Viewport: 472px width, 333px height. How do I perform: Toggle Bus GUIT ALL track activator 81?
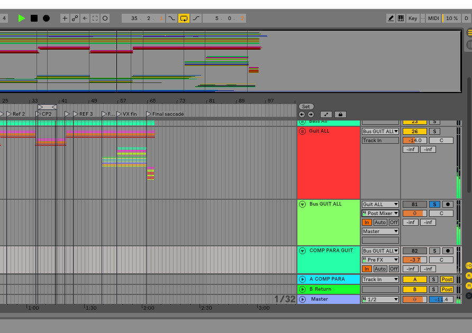click(x=414, y=204)
